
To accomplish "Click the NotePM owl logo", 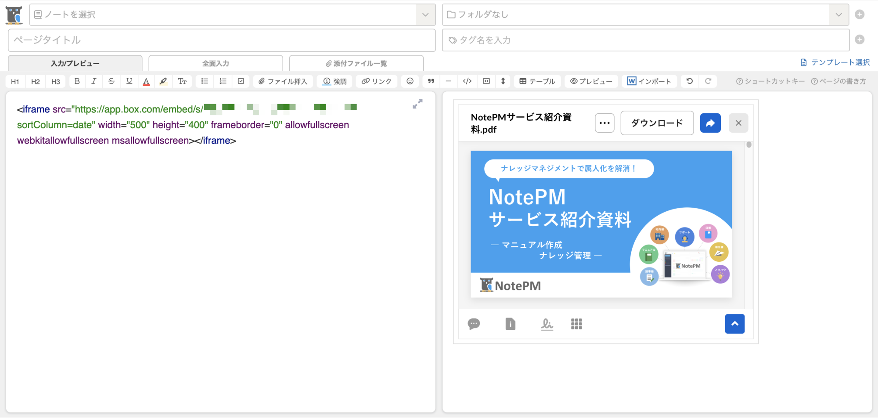I will (x=14, y=15).
